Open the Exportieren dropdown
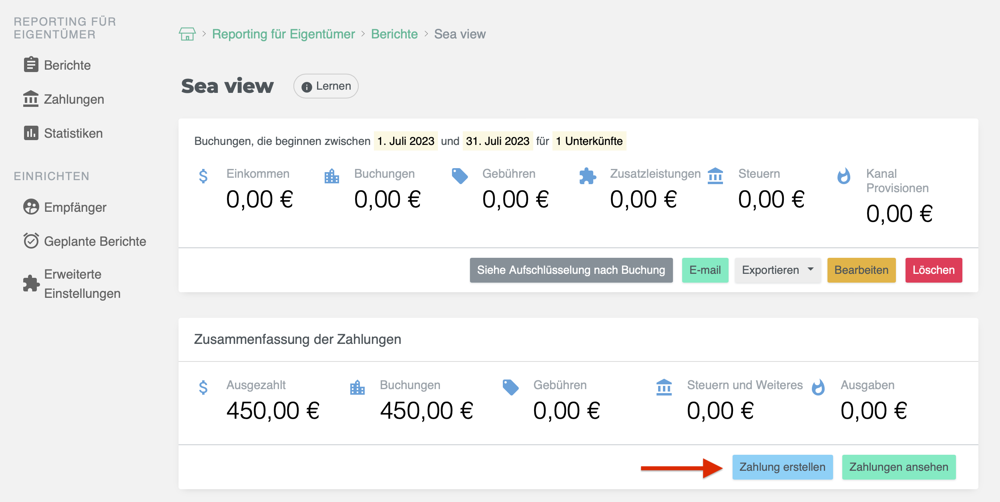 tap(777, 270)
